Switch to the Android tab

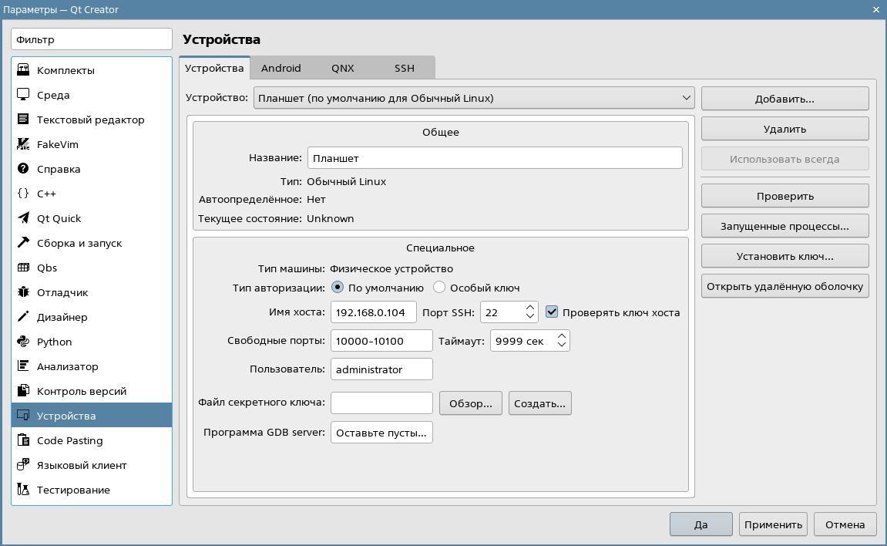(281, 68)
